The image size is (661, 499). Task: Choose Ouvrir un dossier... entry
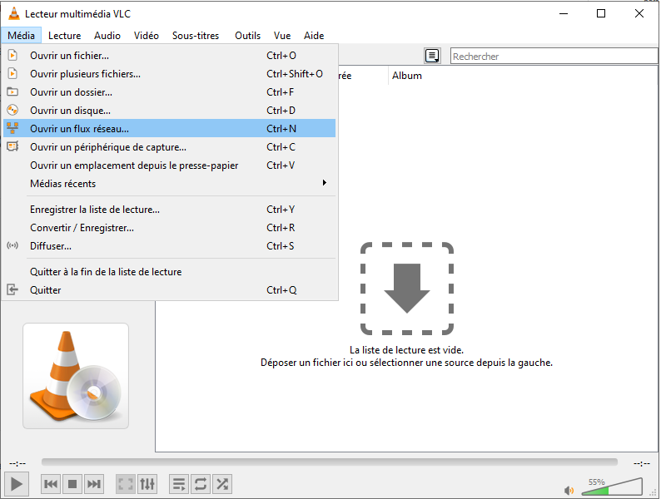coord(170,92)
